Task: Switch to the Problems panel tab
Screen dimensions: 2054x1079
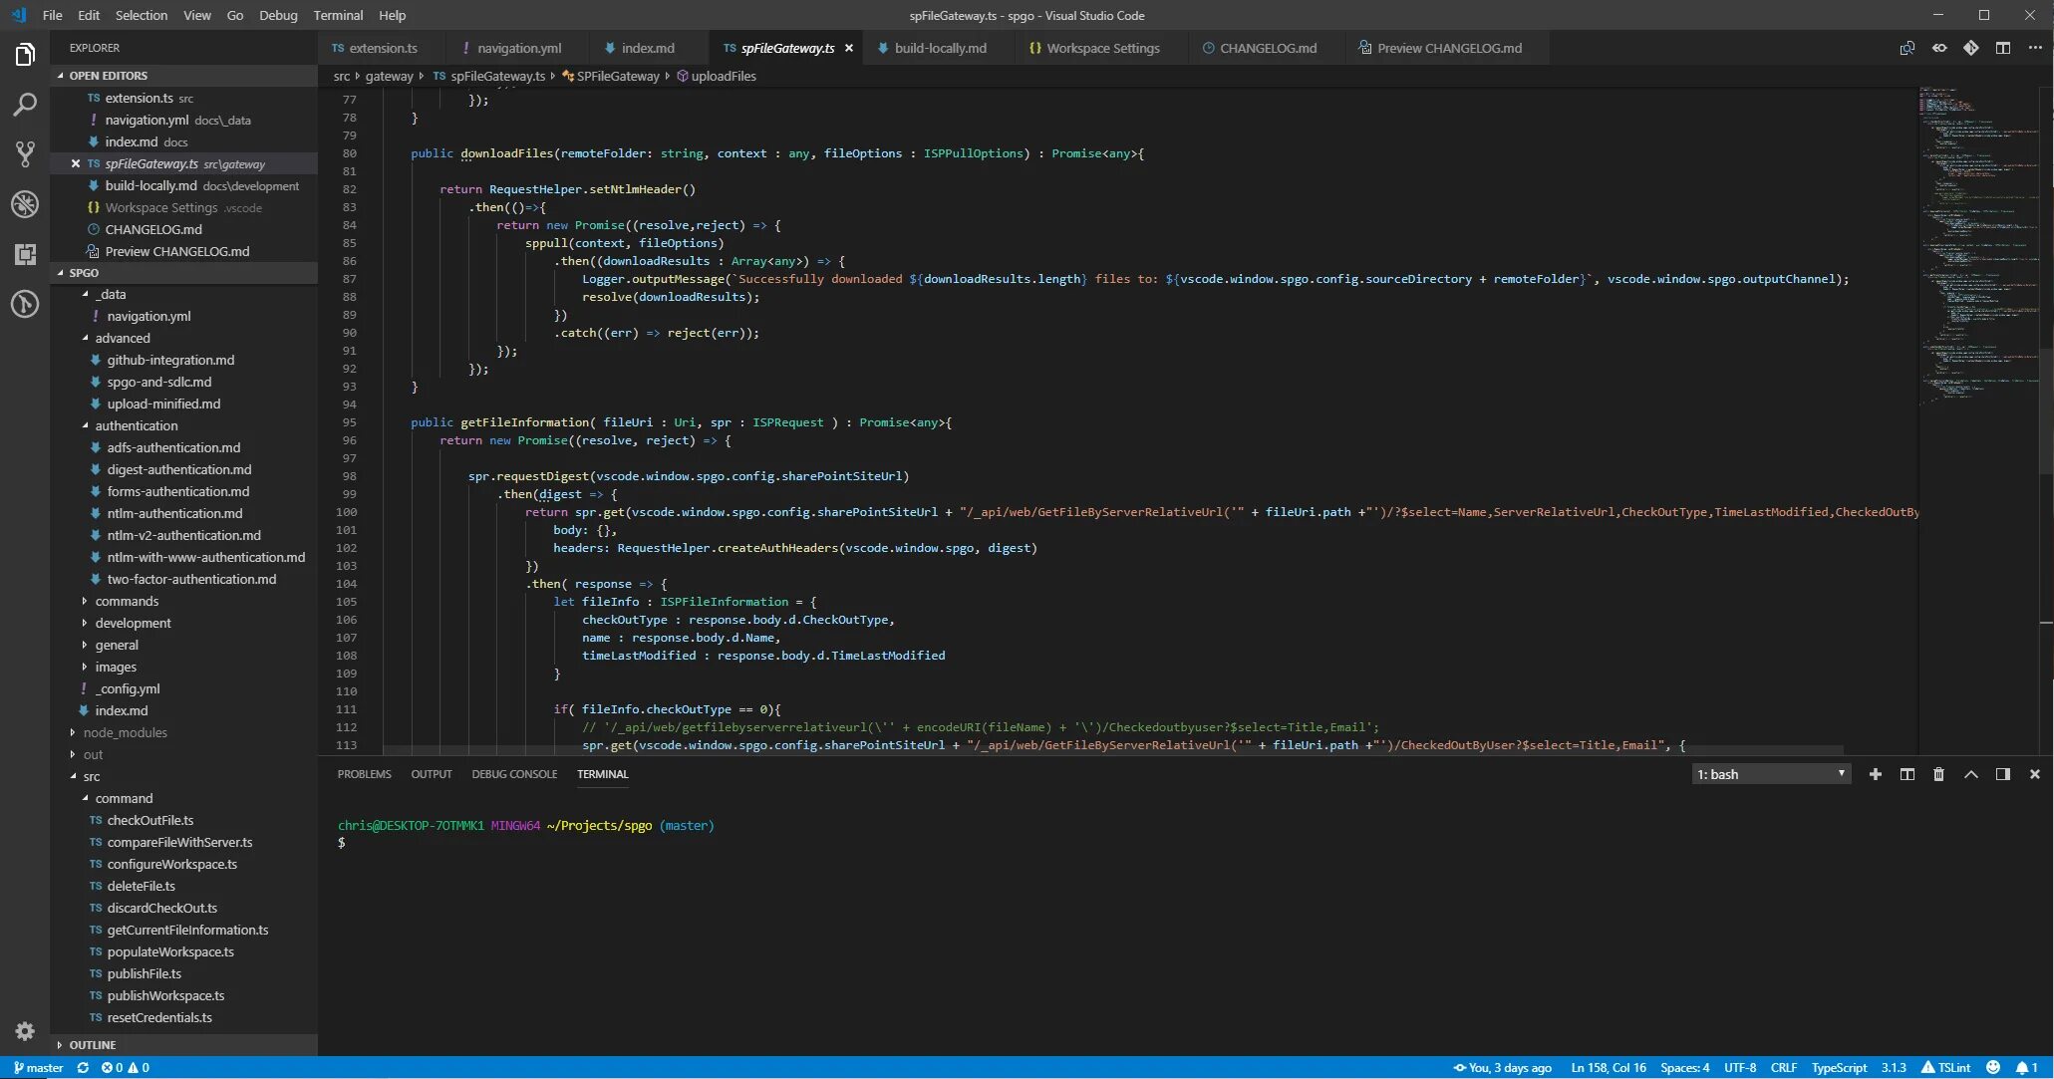Action: pyautogui.click(x=364, y=774)
